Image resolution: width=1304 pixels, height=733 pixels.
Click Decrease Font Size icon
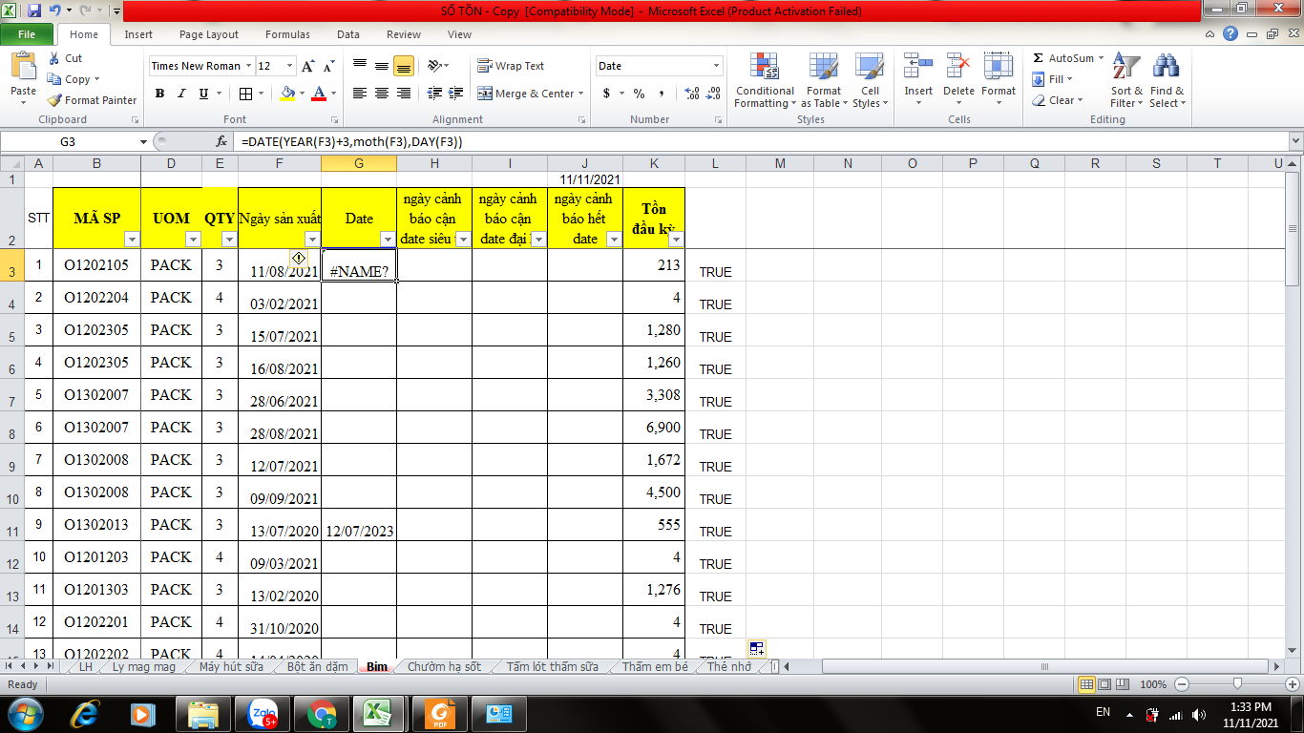(328, 66)
